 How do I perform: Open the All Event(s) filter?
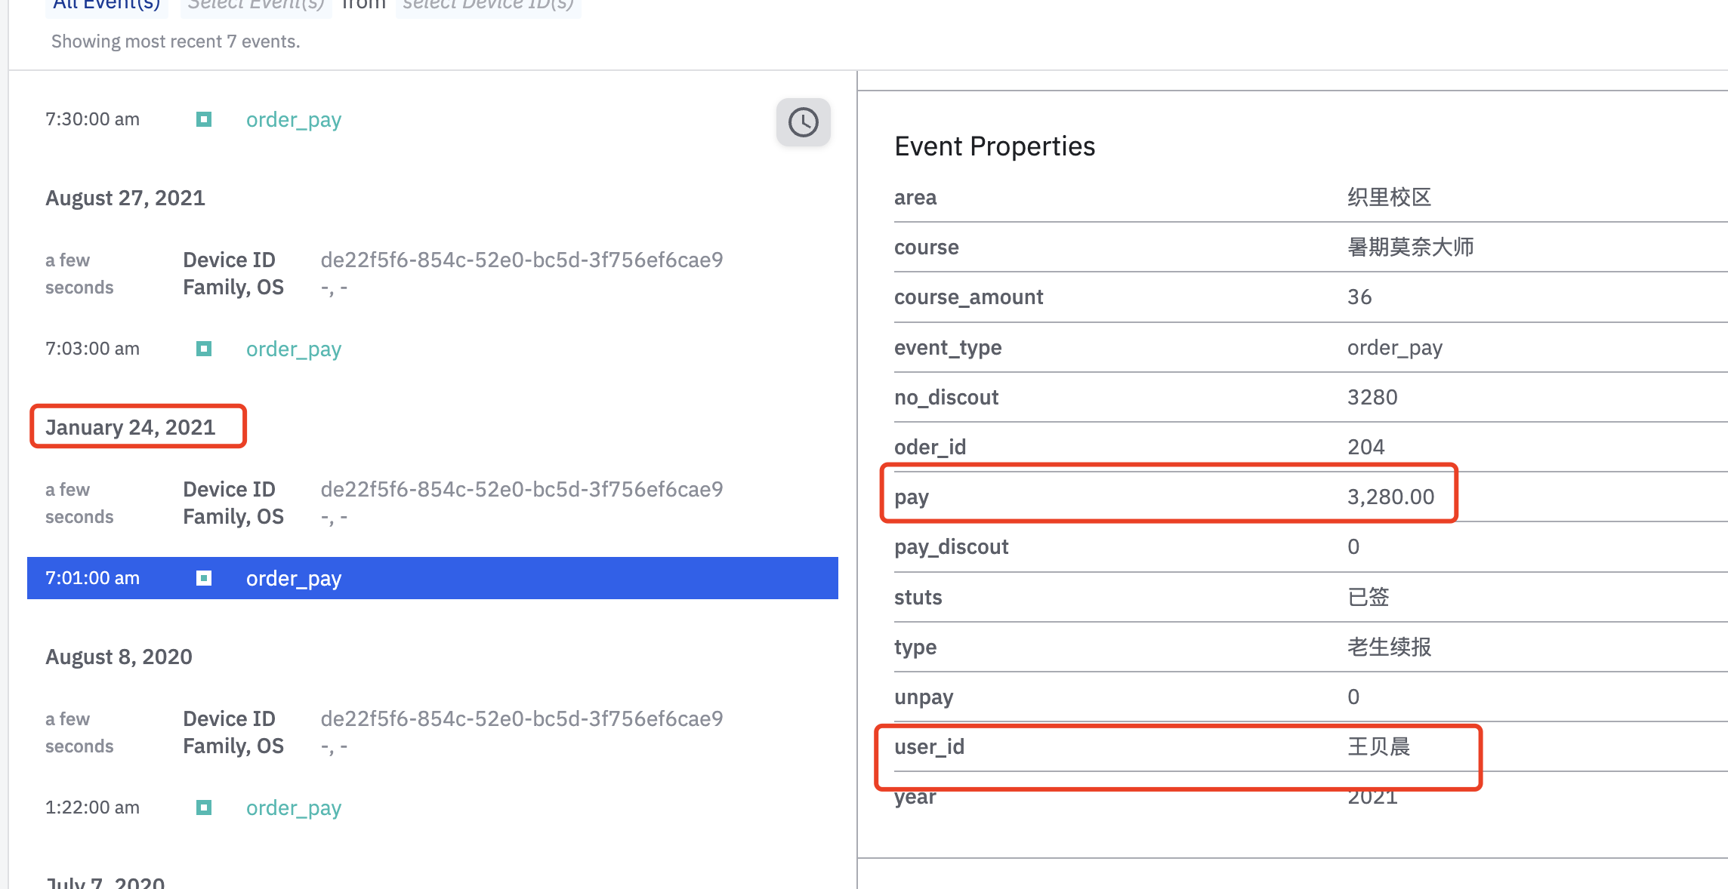(x=106, y=5)
